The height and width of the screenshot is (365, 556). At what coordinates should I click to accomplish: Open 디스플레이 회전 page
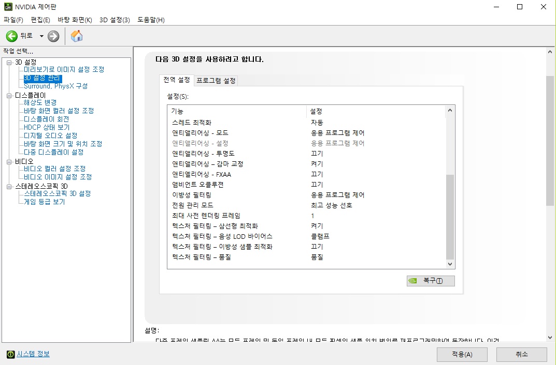pos(46,119)
